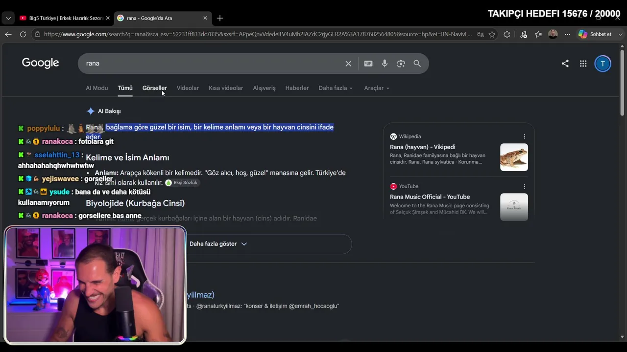Click the chat username sselahttin_13
This screenshot has height=352, width=627.
[x=57, y=155]
